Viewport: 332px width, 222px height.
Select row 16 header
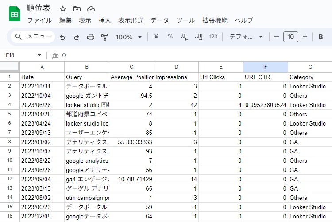click(x=10, y=216)
